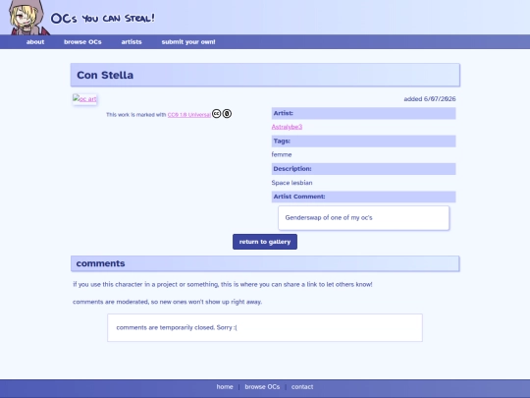The height and width of the screenshot is (398, 530).
Task: Open the contact link in footer
Action: 302,386
